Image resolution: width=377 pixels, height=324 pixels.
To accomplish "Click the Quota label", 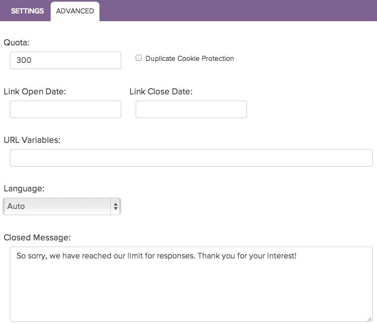I will tap(17, 43).
